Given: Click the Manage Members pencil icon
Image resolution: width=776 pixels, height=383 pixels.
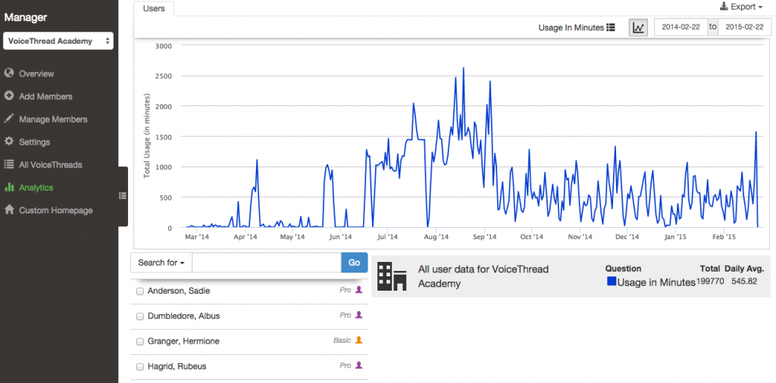Looking at the screenshot, I should point(8,119).
